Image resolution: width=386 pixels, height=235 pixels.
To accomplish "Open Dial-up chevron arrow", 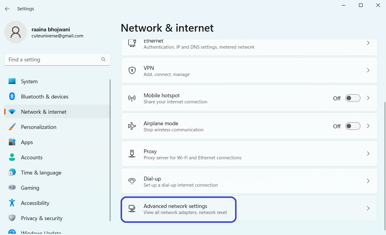I will (x=368, y=181).
